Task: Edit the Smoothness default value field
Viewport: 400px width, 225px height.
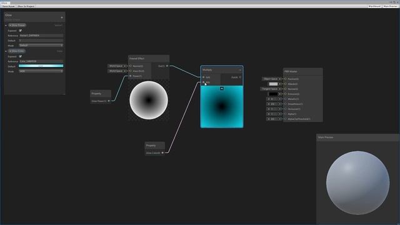Action: tap(273, 104)
